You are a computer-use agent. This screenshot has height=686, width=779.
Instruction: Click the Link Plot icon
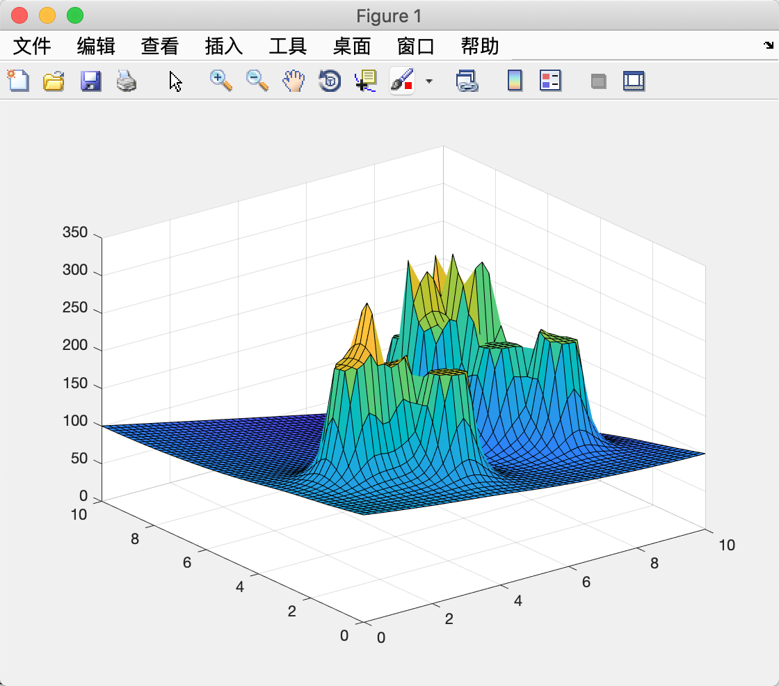(467, 81)
